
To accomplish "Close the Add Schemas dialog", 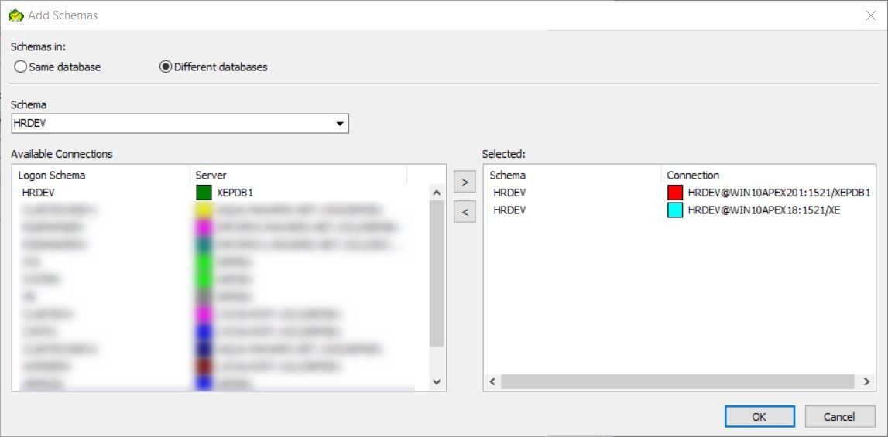I will 870,15.
